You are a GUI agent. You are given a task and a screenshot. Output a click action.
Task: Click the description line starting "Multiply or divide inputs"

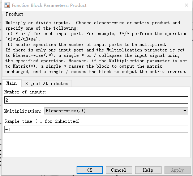click(93, 23)
